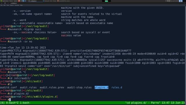Click highlighted plugins.d directory name
Image resolution: width=186 pixels, height=105 pixels.
[101, 87]
